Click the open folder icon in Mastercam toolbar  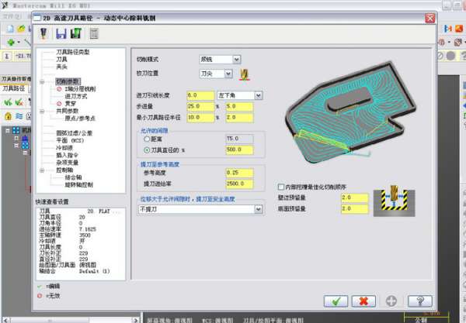(21, 29)
